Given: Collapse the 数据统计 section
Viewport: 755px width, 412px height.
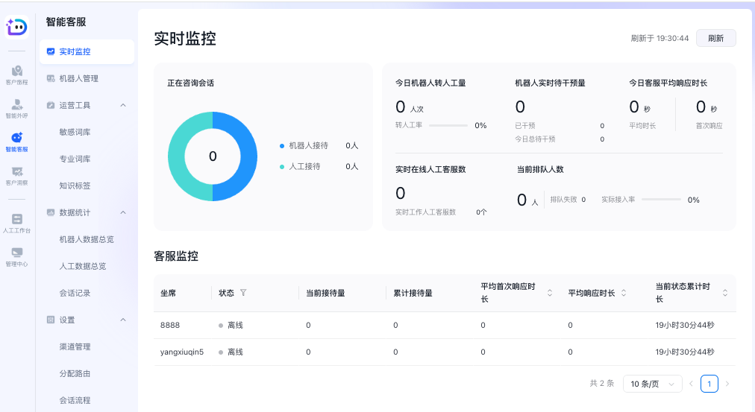Looking at the screenshot, I should click(x=123, y=212).
